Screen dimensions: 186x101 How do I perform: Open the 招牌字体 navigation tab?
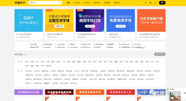117,3
